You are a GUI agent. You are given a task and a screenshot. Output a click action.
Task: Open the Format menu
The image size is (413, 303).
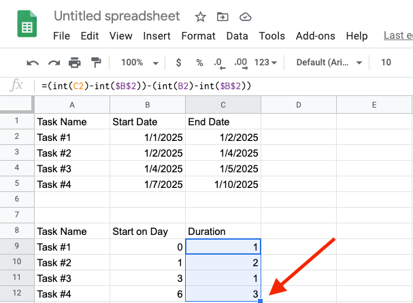[198, 35]
